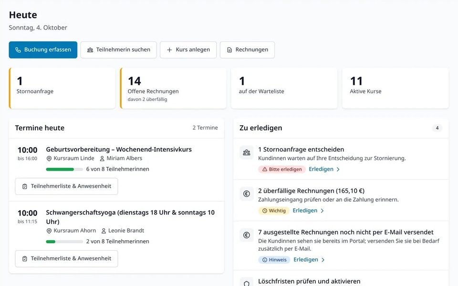
Task: Click 2 überfällige Rechnungen (165,10 €) heading
Action: click(x=312, y=191)
